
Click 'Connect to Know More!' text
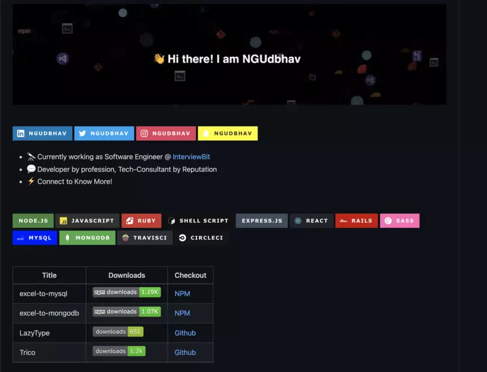[74, 181]
